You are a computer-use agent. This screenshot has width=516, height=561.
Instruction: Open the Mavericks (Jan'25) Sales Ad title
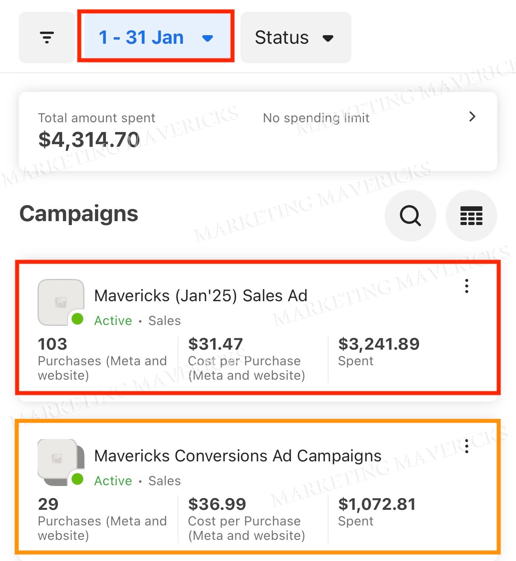pos(201,295)
